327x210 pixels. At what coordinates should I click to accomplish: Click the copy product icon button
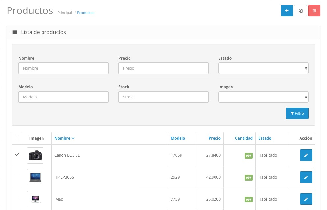301,11
